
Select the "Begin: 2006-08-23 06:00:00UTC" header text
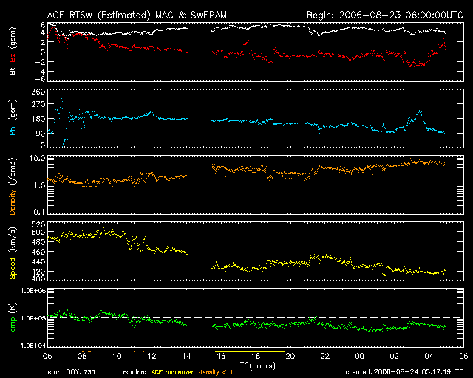[385, 15]
